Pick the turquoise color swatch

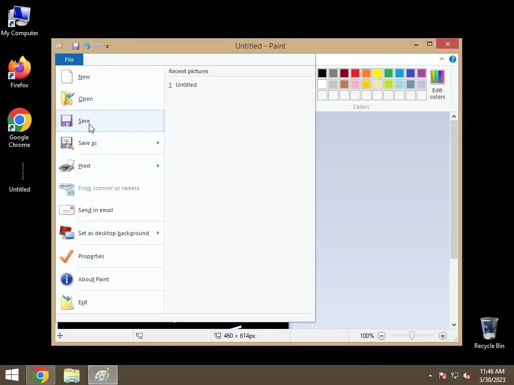tap(400, 73)
